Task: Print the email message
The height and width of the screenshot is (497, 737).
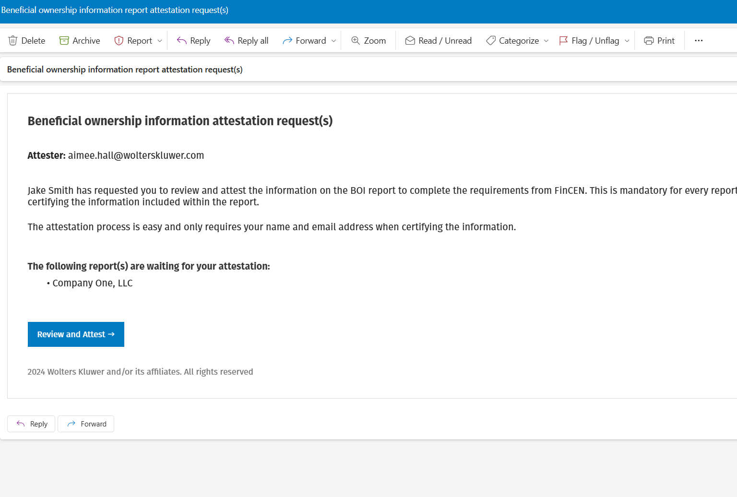Action: (659, 41)
